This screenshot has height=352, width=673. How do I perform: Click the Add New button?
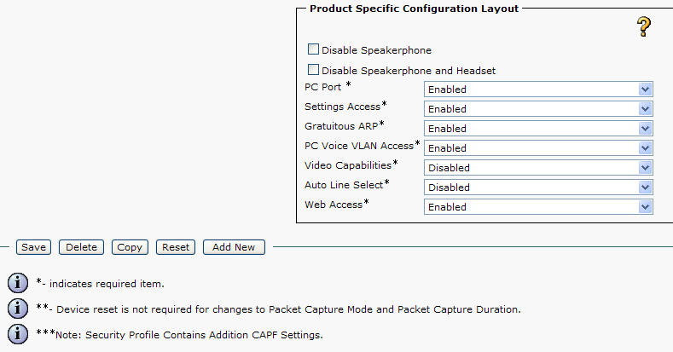coord(234,247)
